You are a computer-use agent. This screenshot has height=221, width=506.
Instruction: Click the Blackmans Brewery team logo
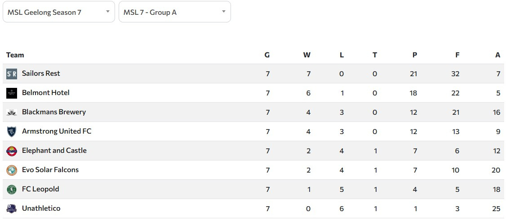point(12,113)
